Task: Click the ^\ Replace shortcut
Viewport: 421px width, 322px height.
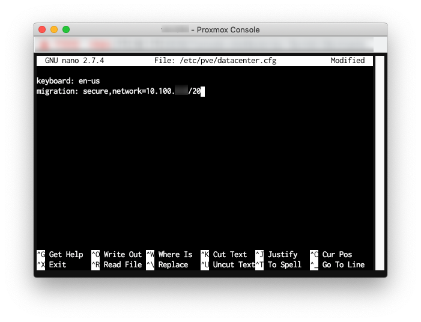Action: click(x=167, y=265)
